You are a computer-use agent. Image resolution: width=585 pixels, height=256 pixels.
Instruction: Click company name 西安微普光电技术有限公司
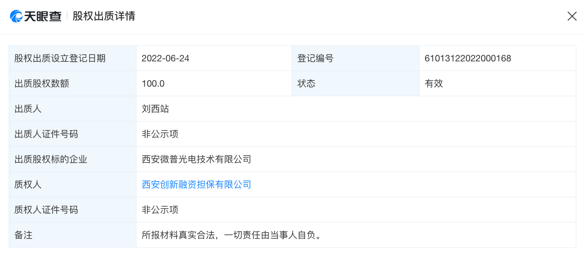197,159
